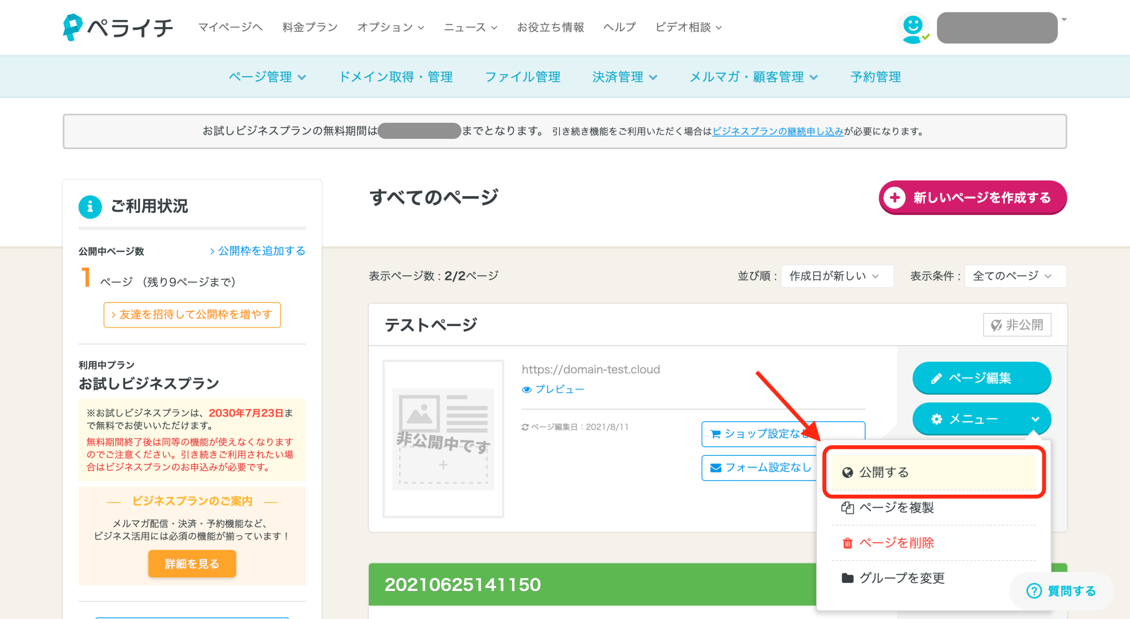The width and height of the screenshot is (1130, 619).
Task: Click the orange 詳細を見る button
Action: pyautogui.click(x=192, y=563)
